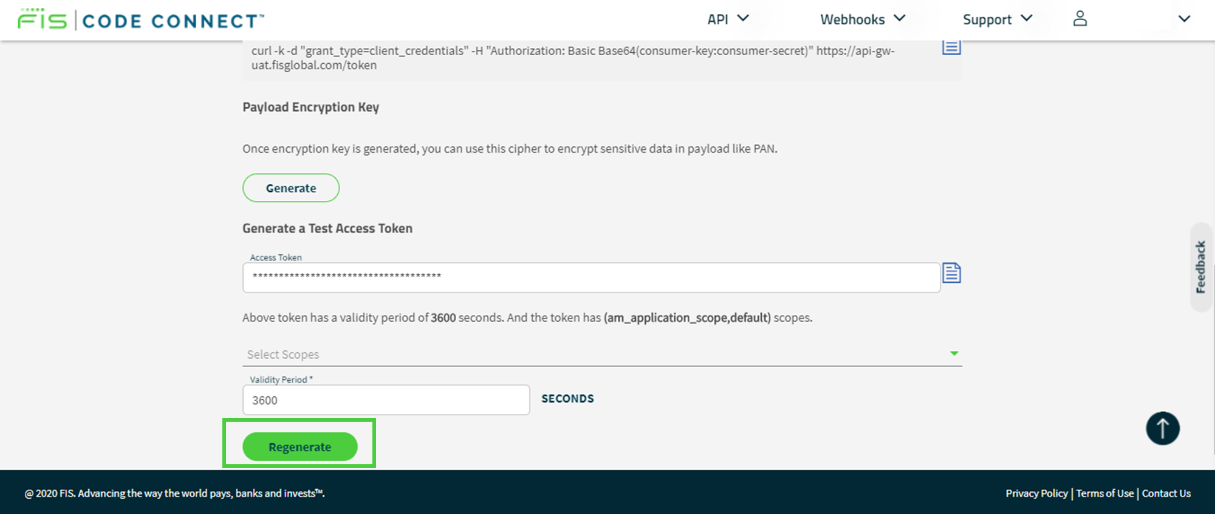
Task: Open the Privacy Policy link
Action: 1036,493
